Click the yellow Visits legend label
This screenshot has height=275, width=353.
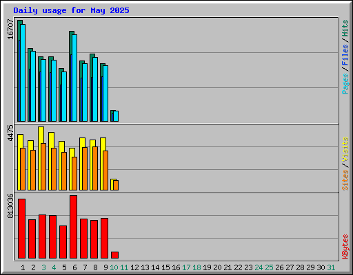click(x=345, y=149)
